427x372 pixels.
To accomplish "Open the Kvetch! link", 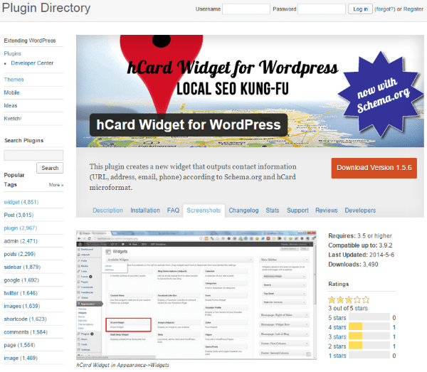I will click(13, 118).
